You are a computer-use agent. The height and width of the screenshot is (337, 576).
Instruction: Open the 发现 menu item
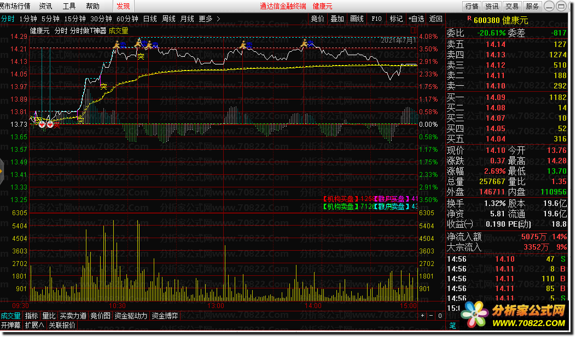(x=124, y=6)
